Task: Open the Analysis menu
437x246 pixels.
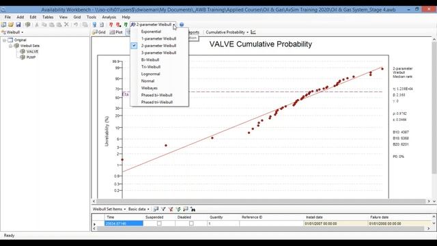Action: click(x=109, y=17)
